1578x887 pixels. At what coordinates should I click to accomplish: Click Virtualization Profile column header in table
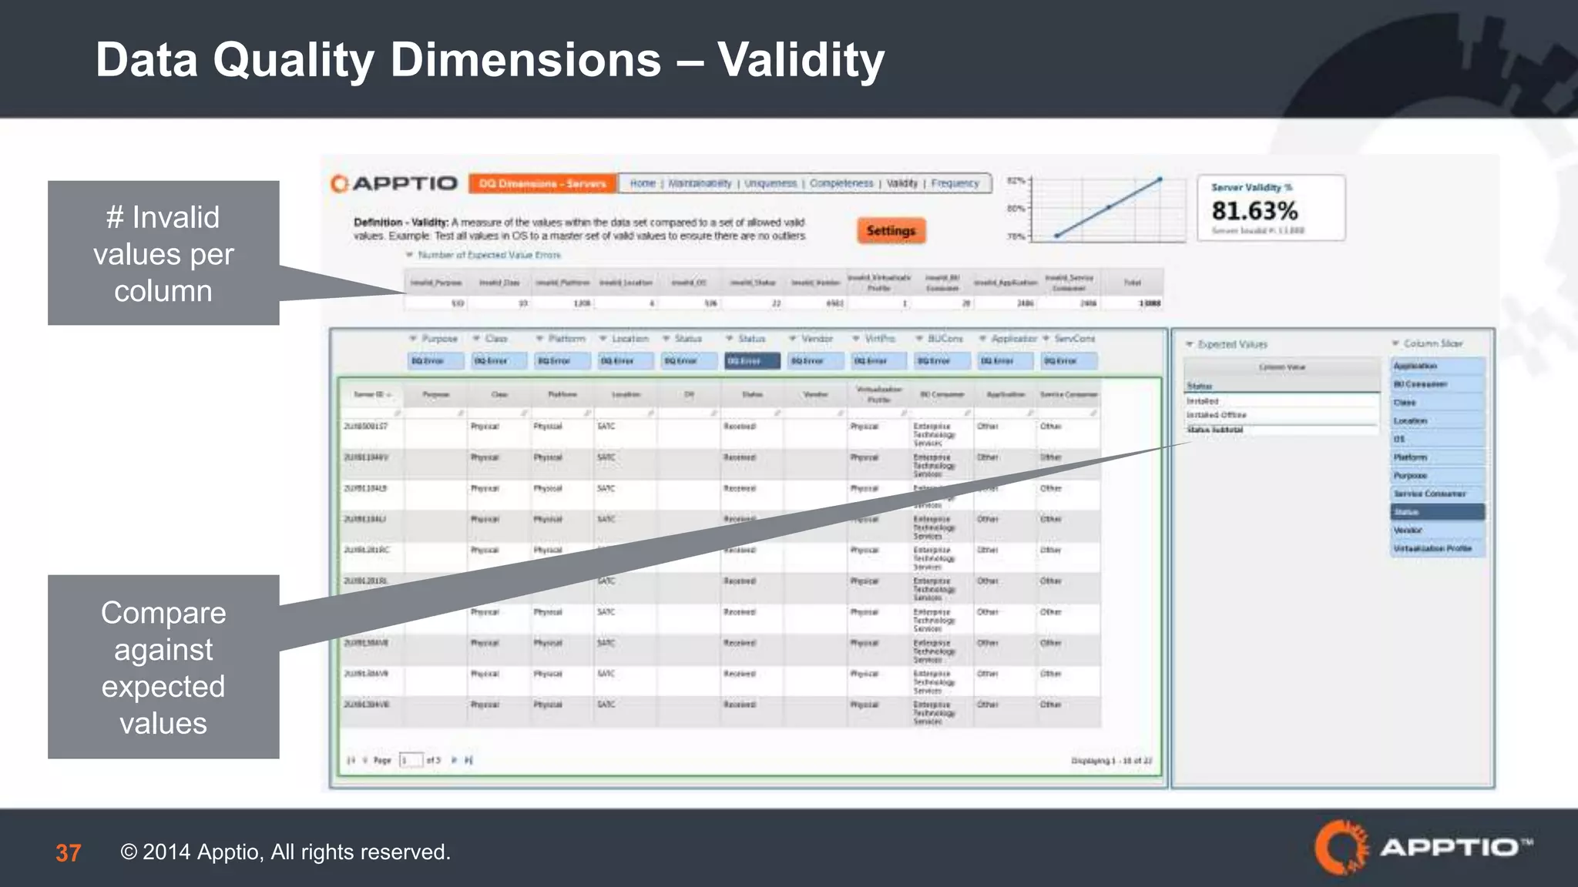[879, 394]
